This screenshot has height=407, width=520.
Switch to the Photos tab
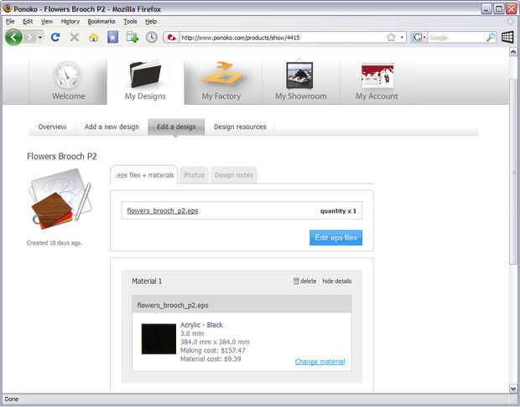194,175
